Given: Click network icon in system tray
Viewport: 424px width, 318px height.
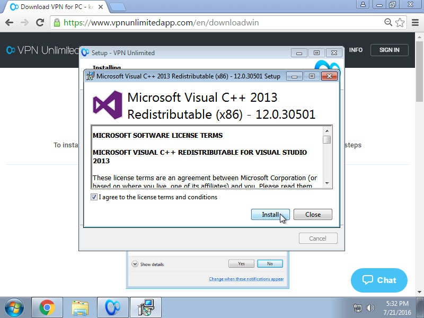Looking at the screenshot, I should pyautogui.click(x=357, y=308).
